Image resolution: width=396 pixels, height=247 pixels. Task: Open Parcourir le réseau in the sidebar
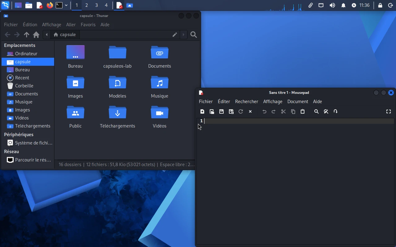point(28,160)
